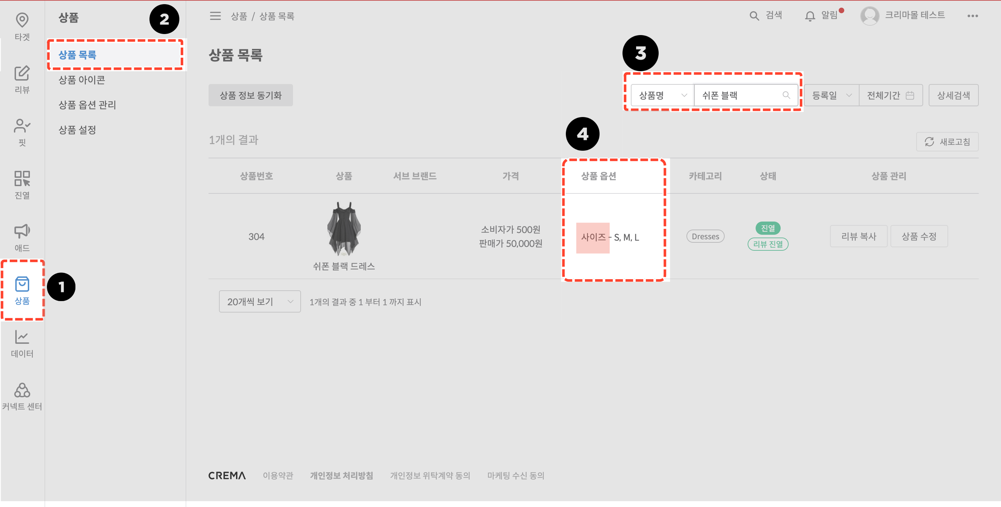Open the 타겟 section in sidebar
This screenshot has width=1001, height=507.
click(22, 26)
